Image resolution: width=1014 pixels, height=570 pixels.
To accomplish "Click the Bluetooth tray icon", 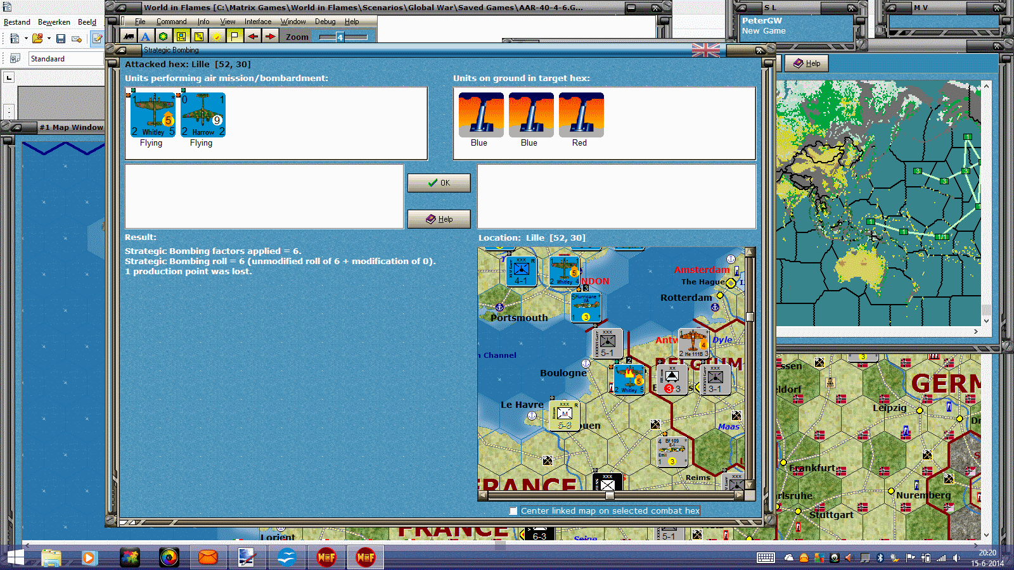I will coord(880,558).
